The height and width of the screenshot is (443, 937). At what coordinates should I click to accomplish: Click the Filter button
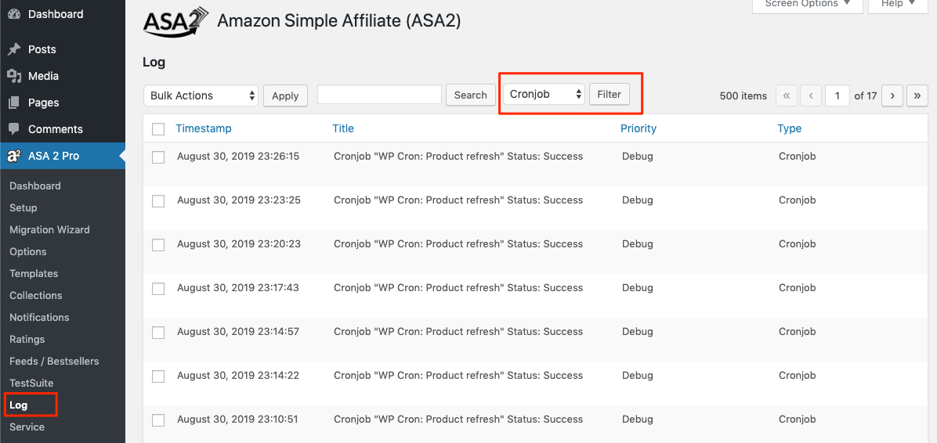click(610, 95)
